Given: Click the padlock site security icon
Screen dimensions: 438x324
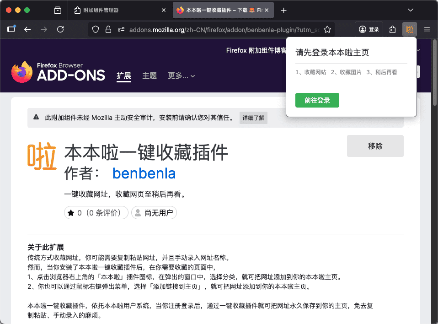Looking at the screenshot, I should point(108,29).
